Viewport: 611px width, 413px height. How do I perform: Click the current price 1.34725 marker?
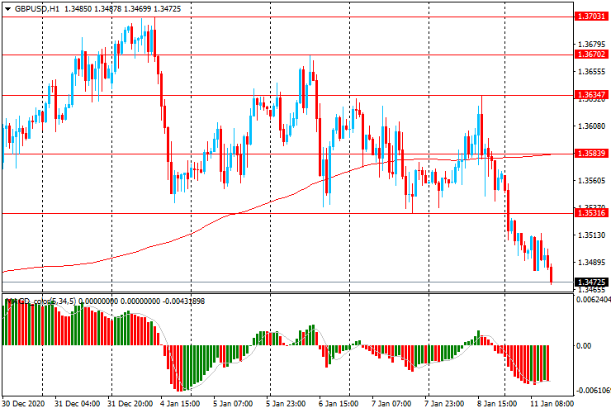592,282
